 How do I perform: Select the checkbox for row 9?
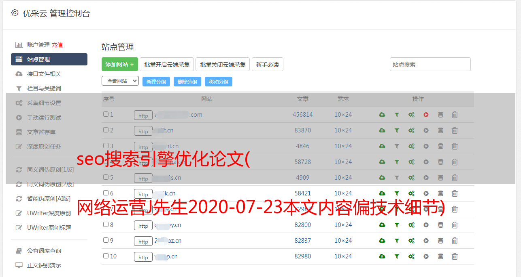(x=106, y=240)
